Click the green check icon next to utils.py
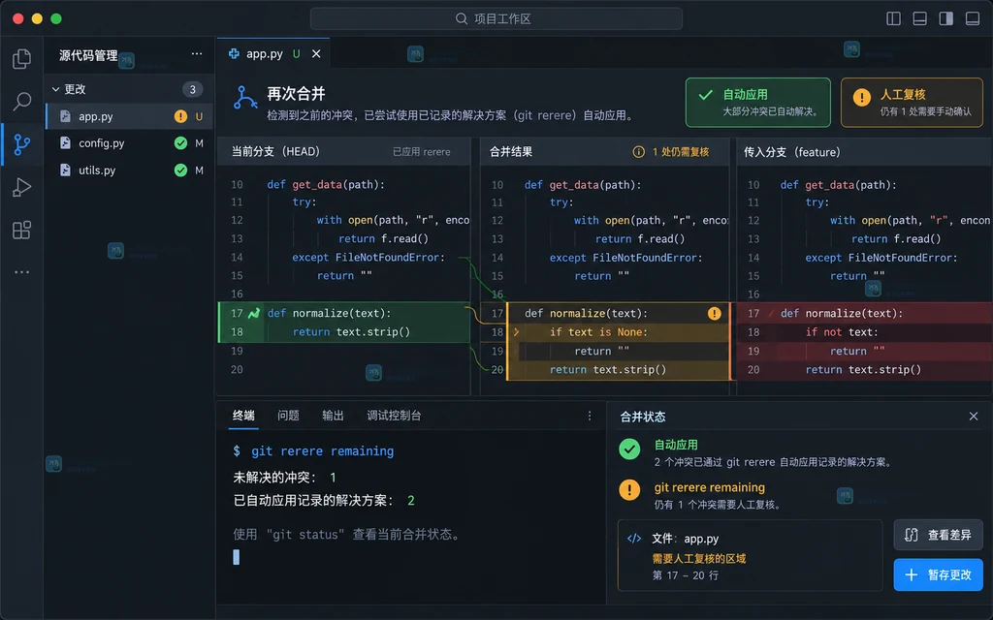This screenshot has width=993, height=620. (x=180, y=170)
